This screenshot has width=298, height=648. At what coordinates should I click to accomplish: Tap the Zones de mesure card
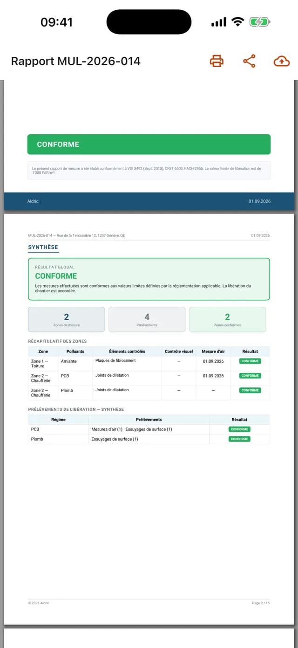coord(67,319)
